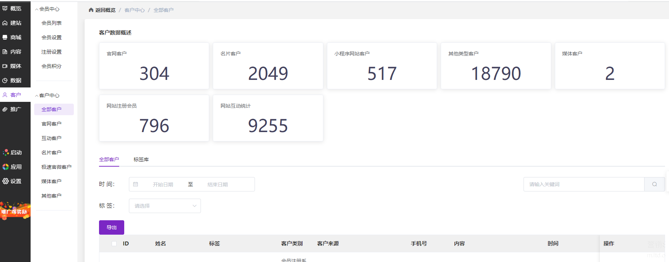Toggle the select-all checkbox in table header
The width and height of the screenshot is (669, 262).
tap(114, 244)
